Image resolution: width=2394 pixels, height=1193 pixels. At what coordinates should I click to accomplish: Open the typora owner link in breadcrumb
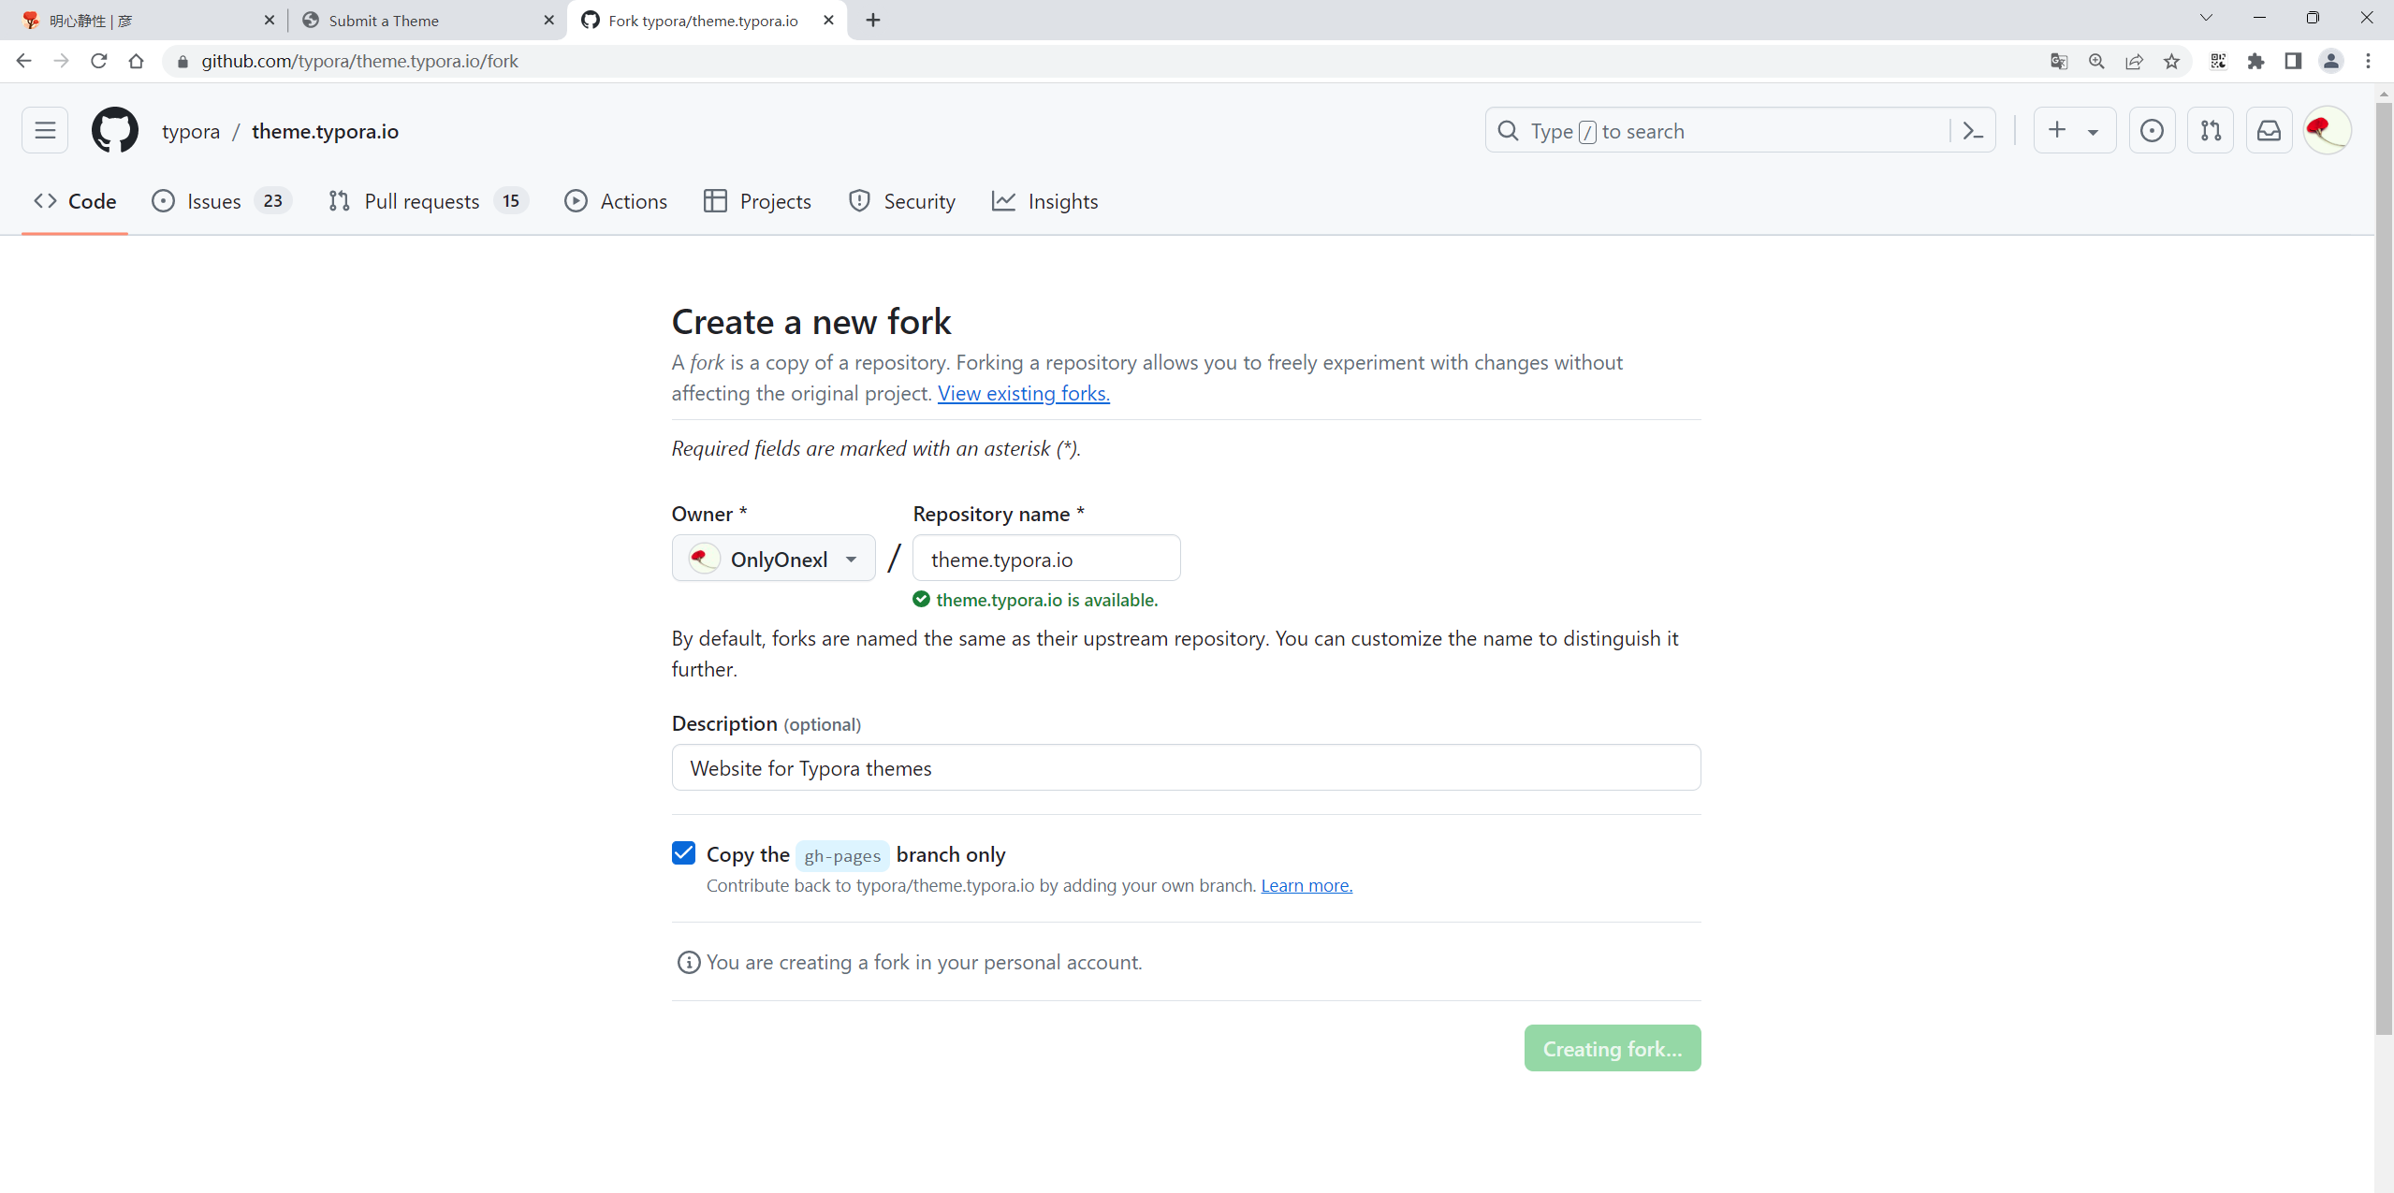click(191, 131)
